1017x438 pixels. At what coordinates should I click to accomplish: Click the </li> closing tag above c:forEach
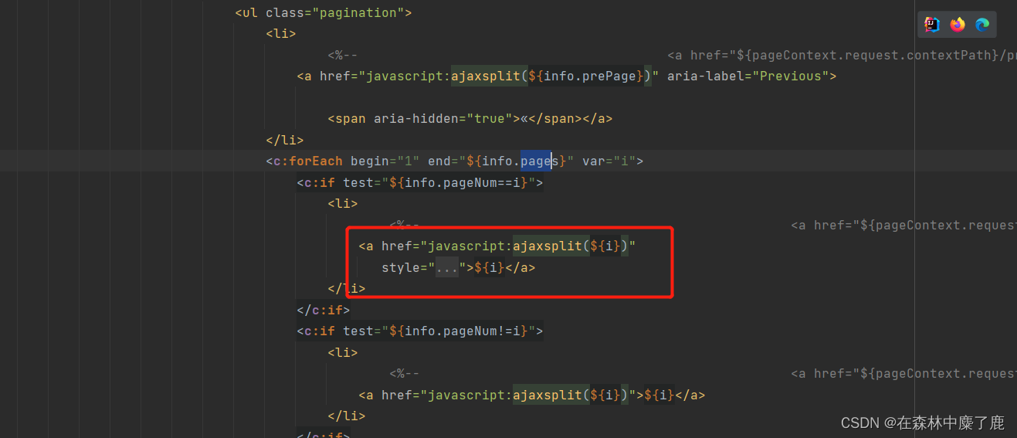(285, 140)
